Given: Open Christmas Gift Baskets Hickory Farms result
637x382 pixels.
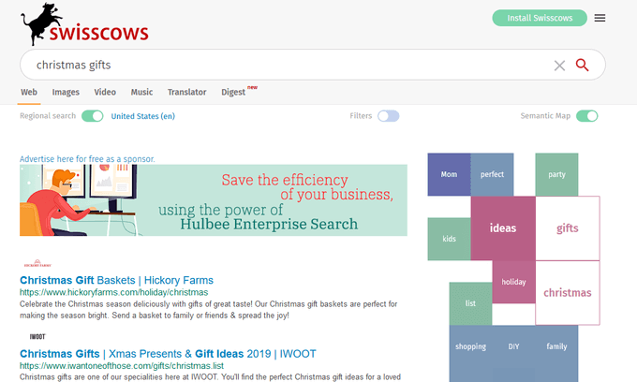Looking at the screenshot, I should pos(116,280).
